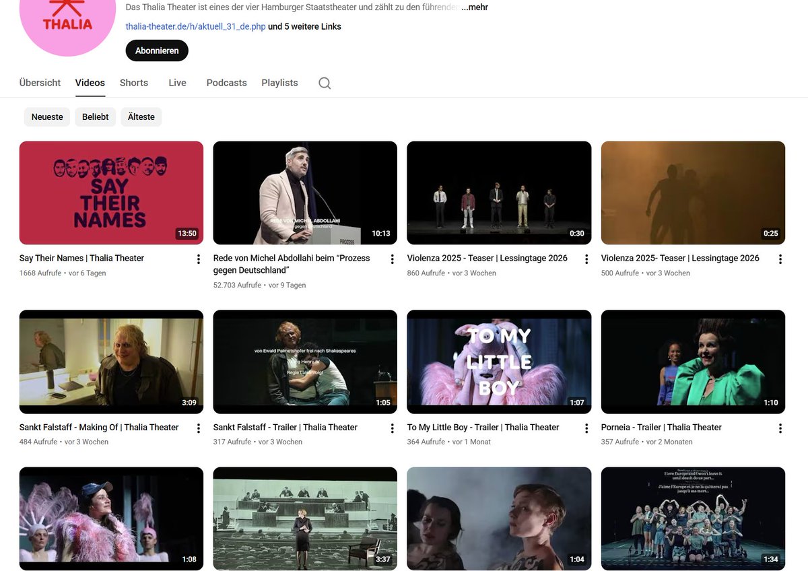
Task: Click title Sankt Falstaff - Making Of
Action: [99, 427]
